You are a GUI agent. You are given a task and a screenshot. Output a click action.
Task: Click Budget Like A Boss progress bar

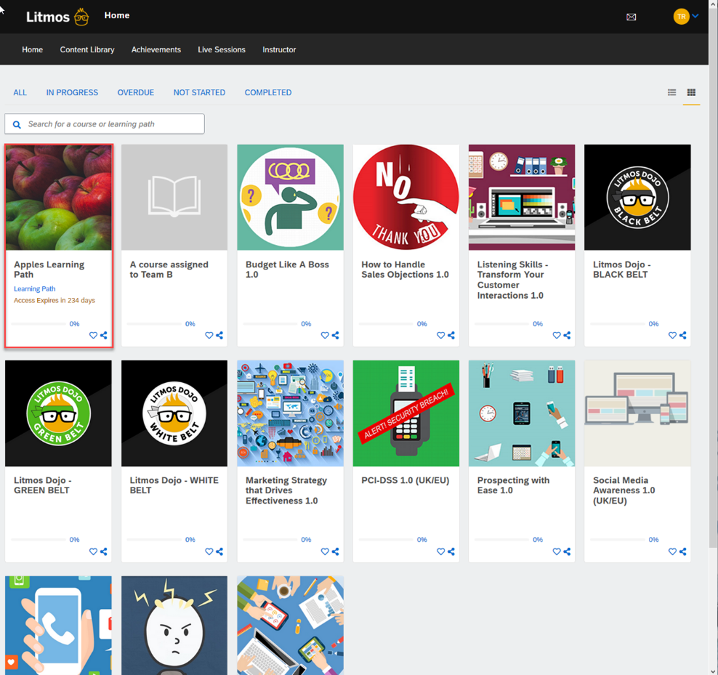[270, 323]
